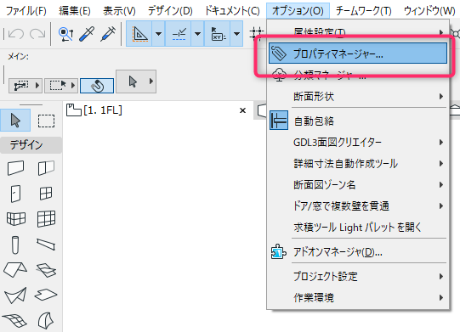460x332 pixels.
Task: Open dropdown arrow next to guide lines
Action: (x=158, y=34)
